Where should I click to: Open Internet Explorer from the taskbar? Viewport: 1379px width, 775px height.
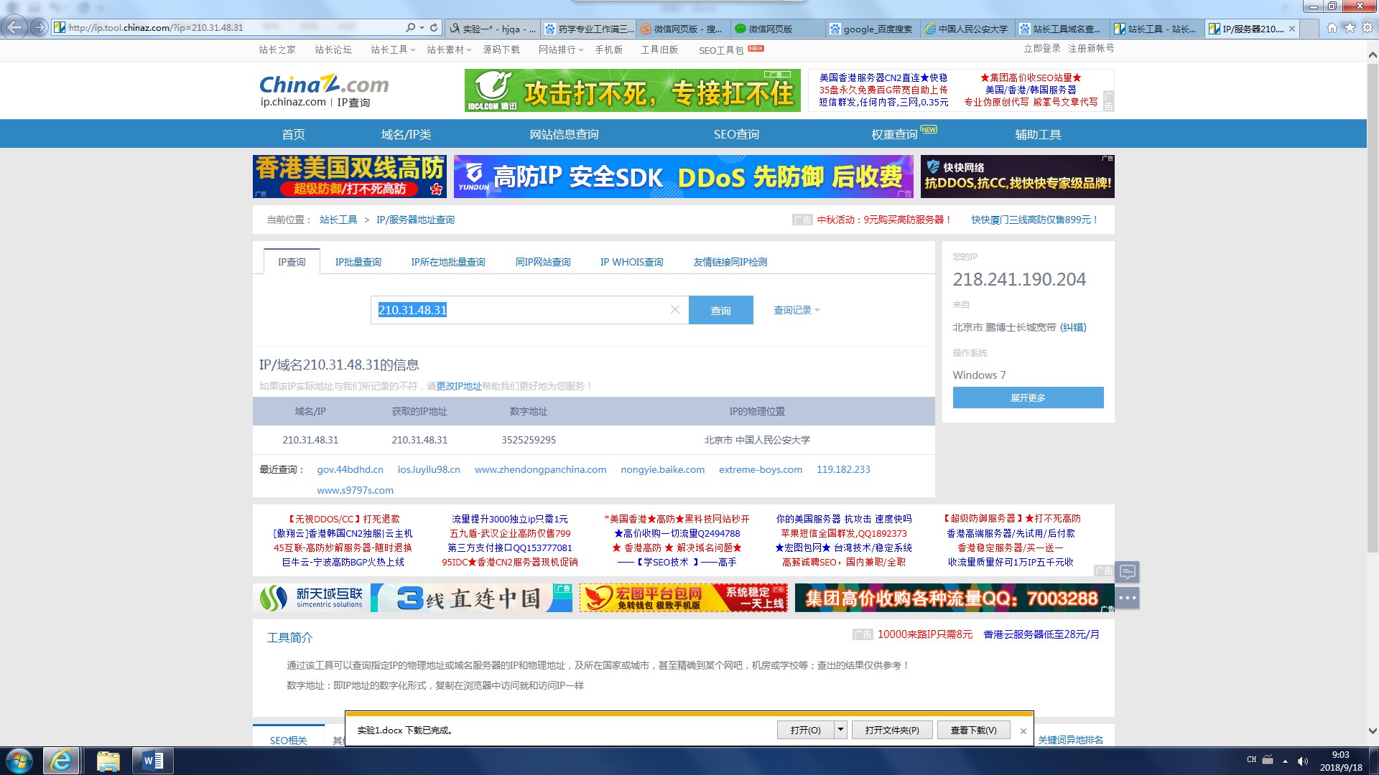[61, 761]
